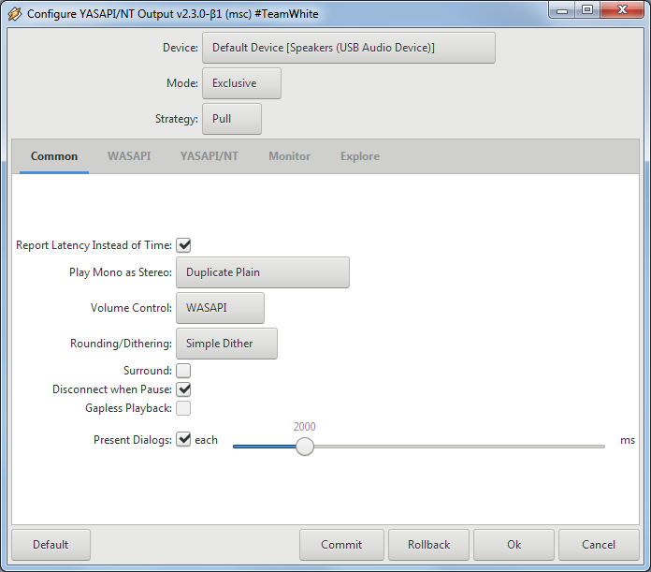Viewport: 651px width, 572px height.
Task: Click Rollback to revert changes
Action: coord(429,545)
